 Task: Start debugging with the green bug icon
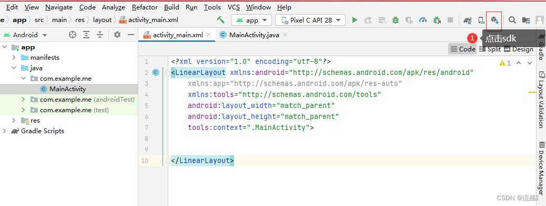click(x=395, y=20)
